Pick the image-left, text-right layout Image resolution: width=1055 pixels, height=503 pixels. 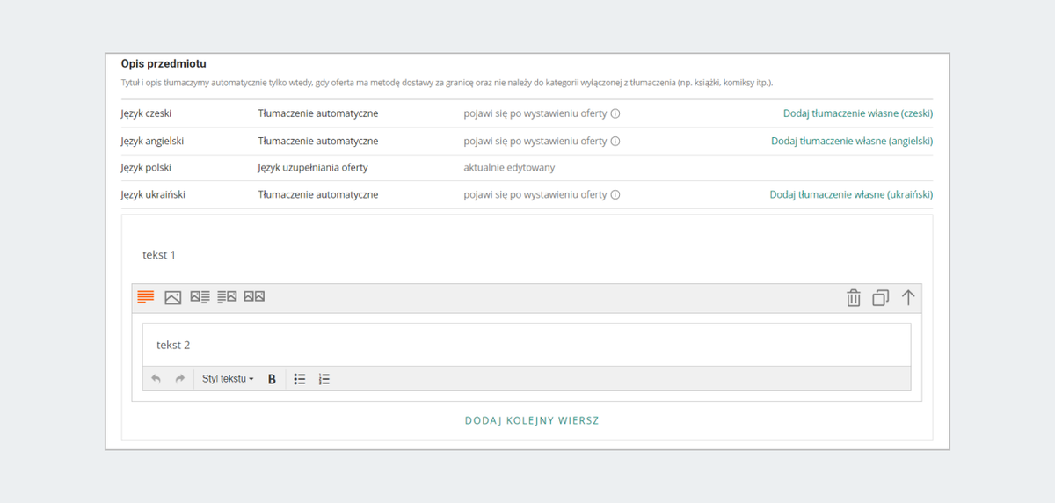[200, 297]
